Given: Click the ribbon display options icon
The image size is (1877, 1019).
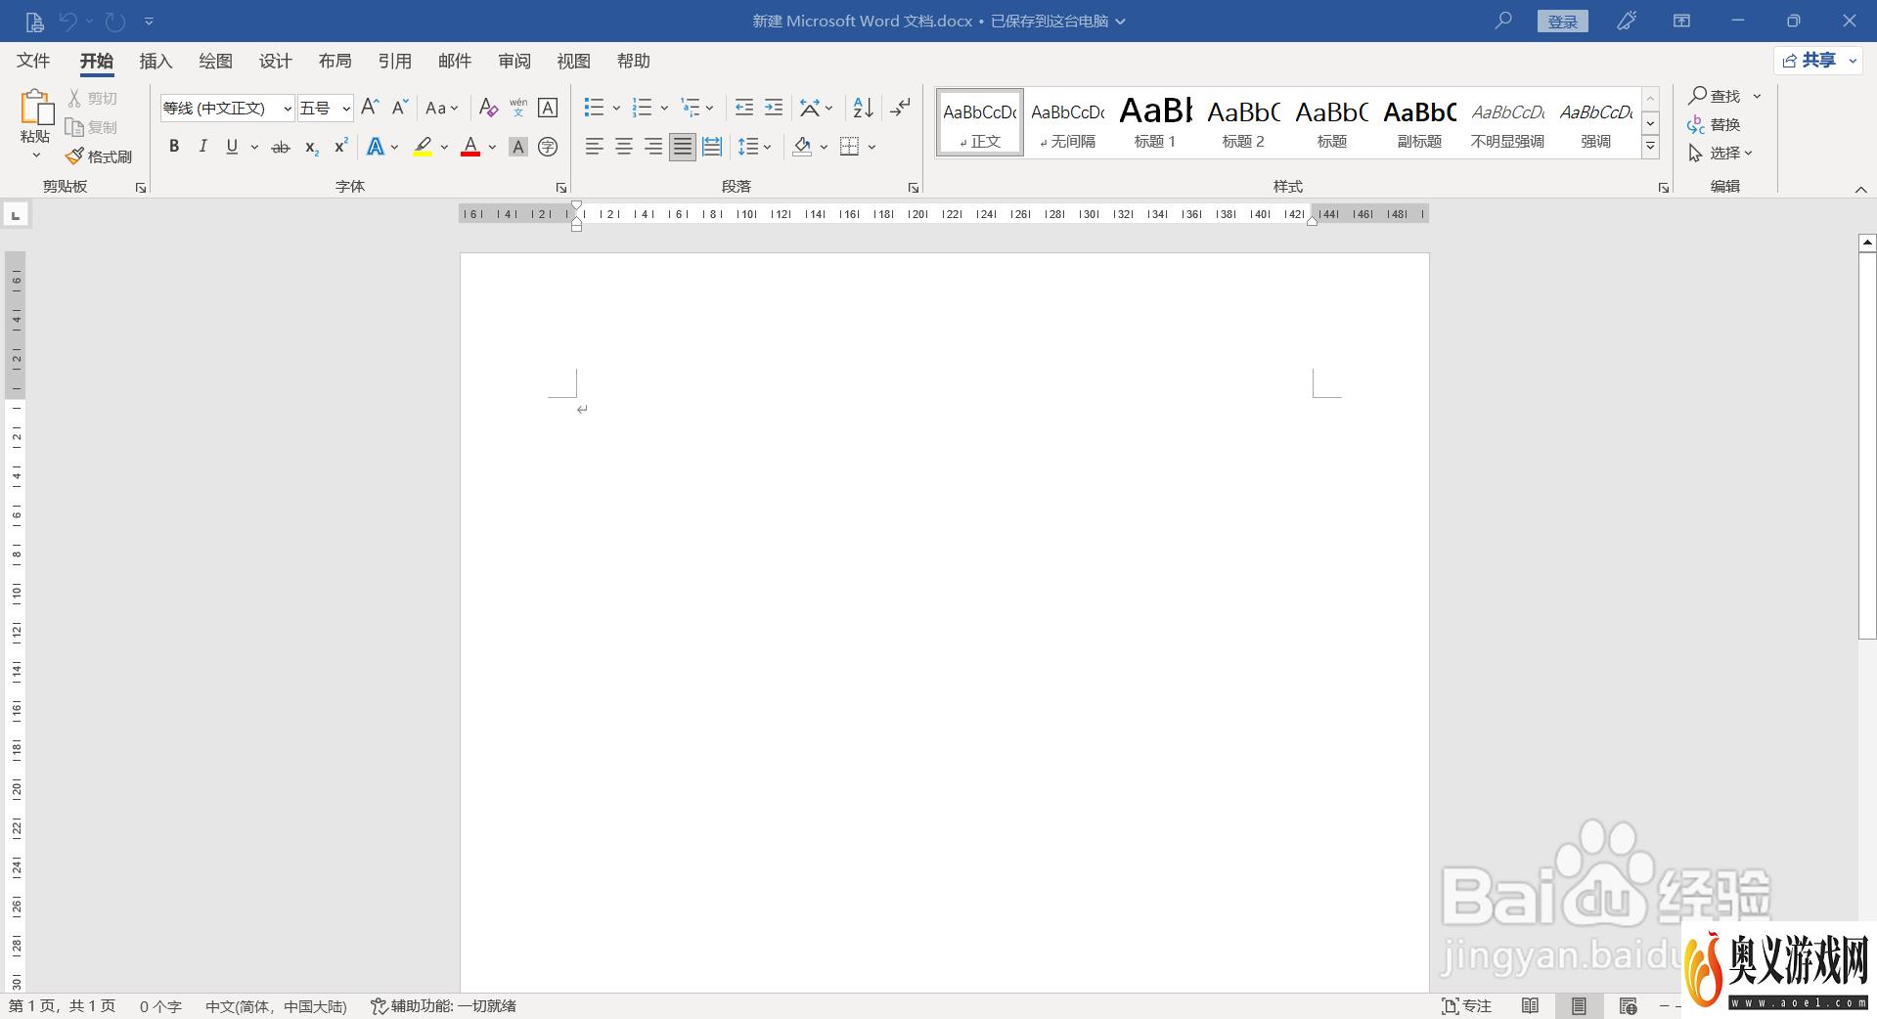Looking at the screenshot, I should (1681, 21).
